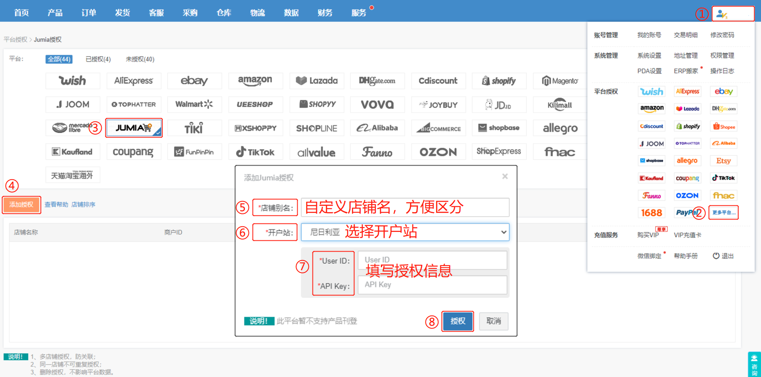Open the VIP充值卡 link
This screenshot has width=761, height=377.
[687, 235]
